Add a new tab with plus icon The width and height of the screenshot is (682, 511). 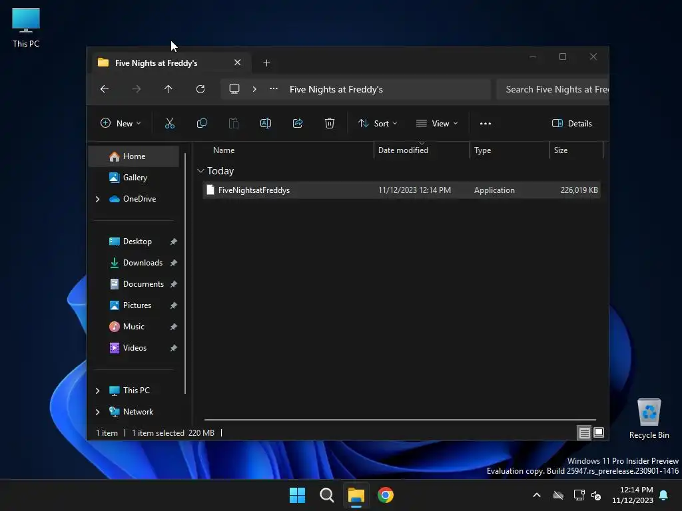pos(266,63)
